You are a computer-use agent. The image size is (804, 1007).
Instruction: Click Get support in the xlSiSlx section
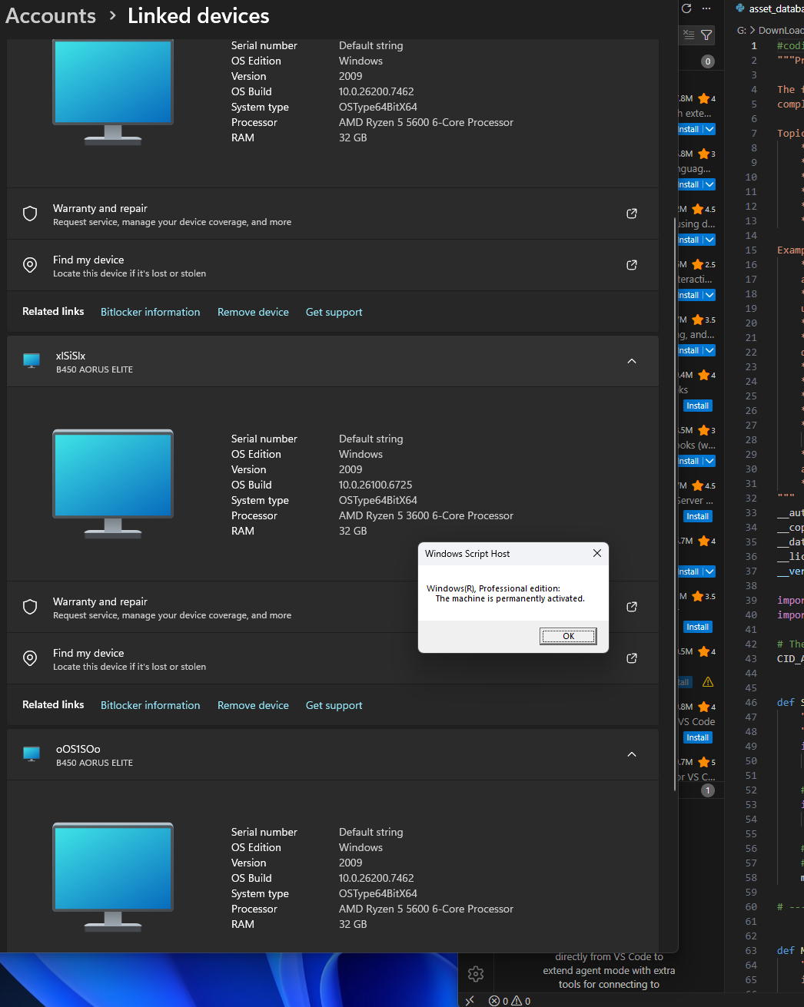pos(334,705)
